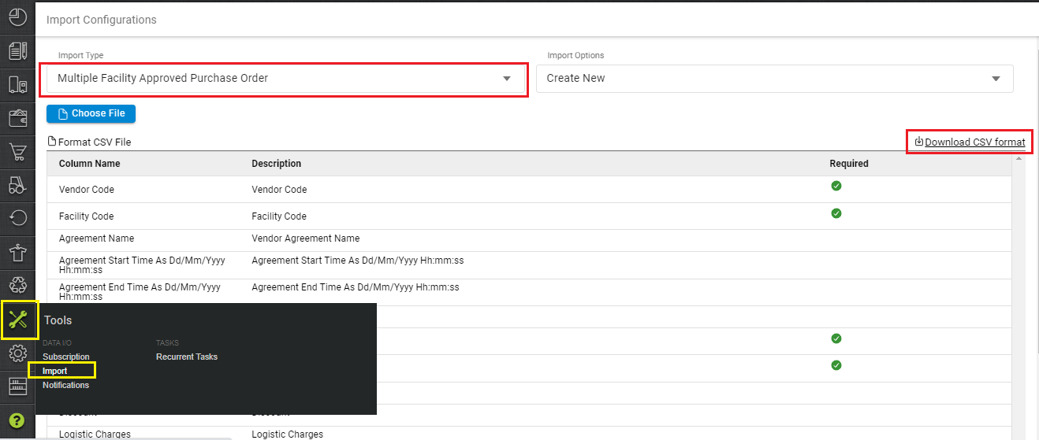Click the Facility Code description cell
Image resolution: width=1039 pixels, height=440 pixels.
[x=279, y=216]
